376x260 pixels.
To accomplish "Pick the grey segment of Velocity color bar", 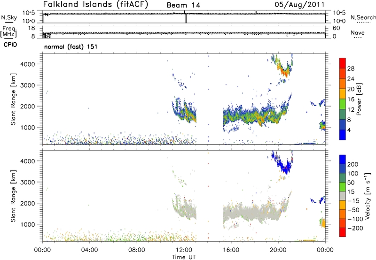I will (343, 196).
